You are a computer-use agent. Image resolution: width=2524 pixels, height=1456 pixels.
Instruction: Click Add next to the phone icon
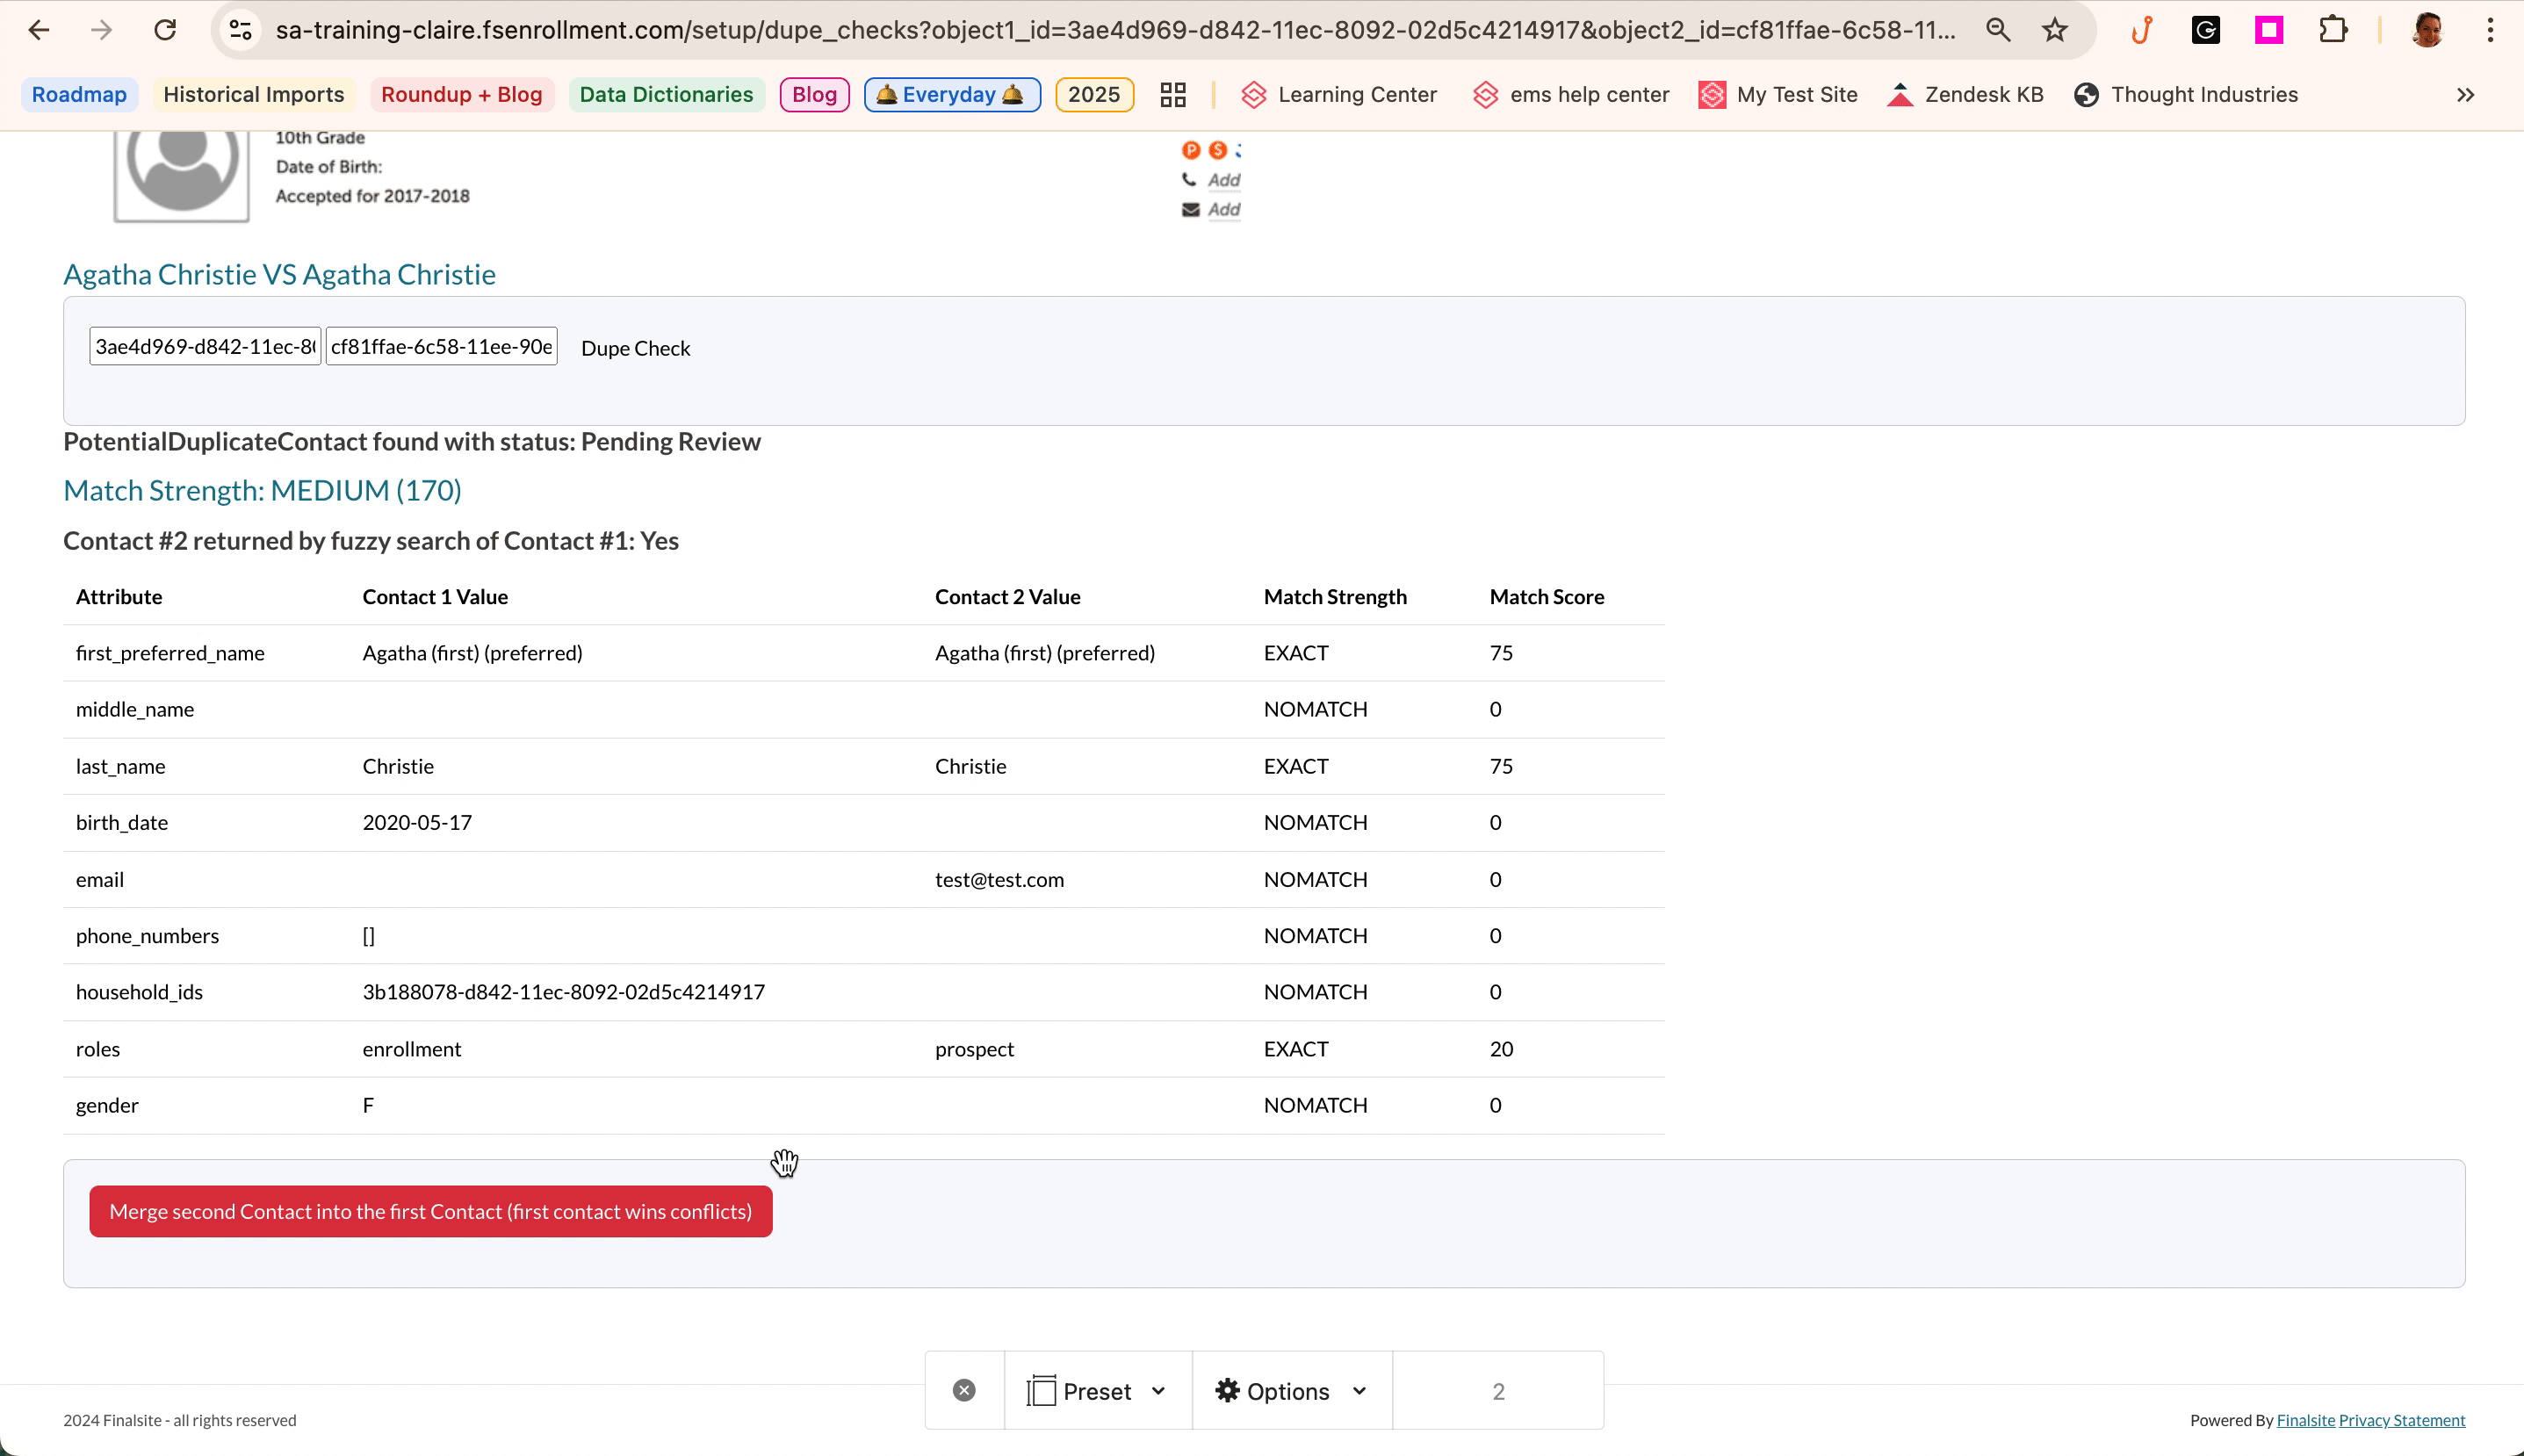pyautogui.click(x=1223, y=180)
